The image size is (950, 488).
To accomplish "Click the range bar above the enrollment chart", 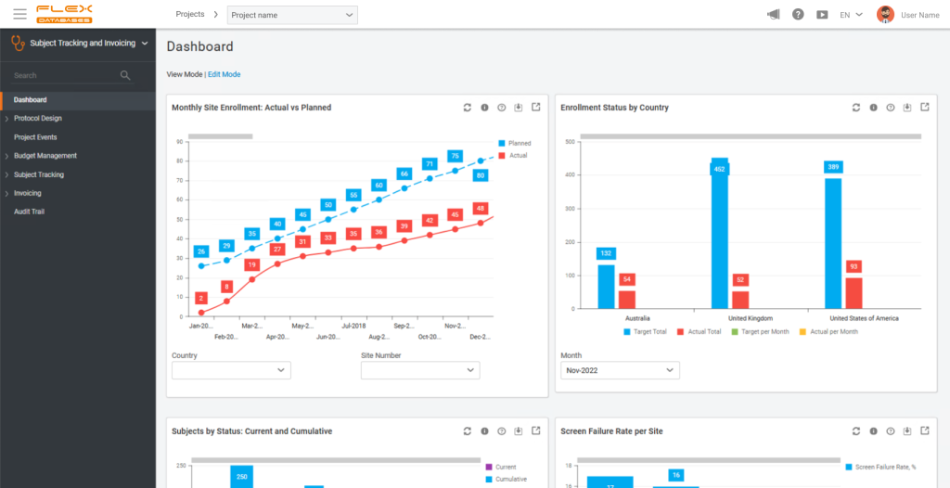I will (x=220, y=136).
